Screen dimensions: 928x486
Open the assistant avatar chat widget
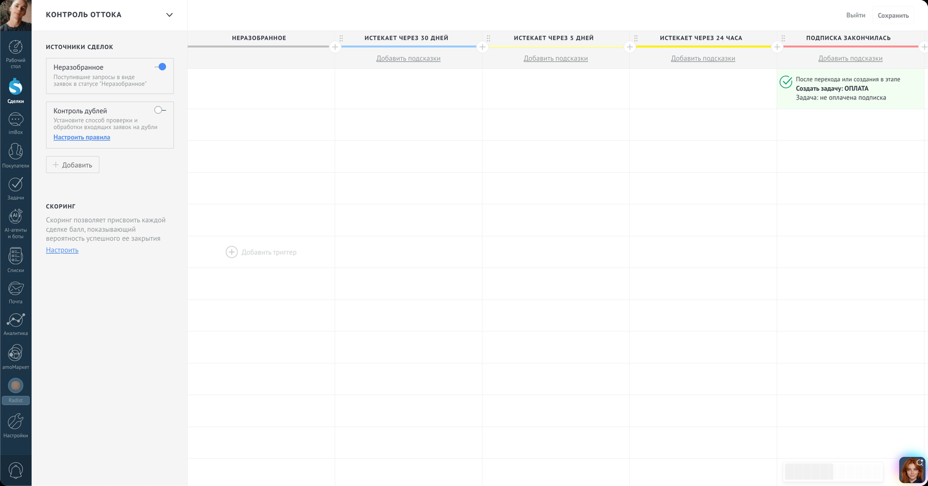click(x=912, y=470)
